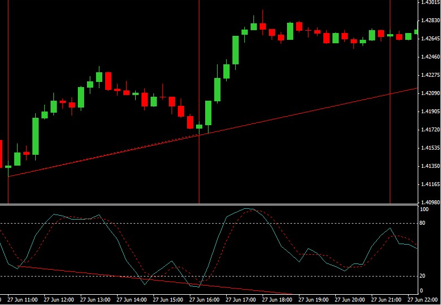Select the white dashed 80 level line

click(208, 223)
